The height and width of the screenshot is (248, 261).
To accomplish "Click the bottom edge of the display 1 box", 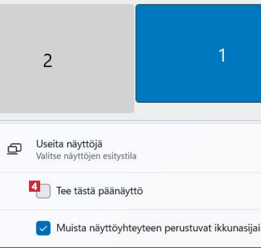I will coord(198,102).
